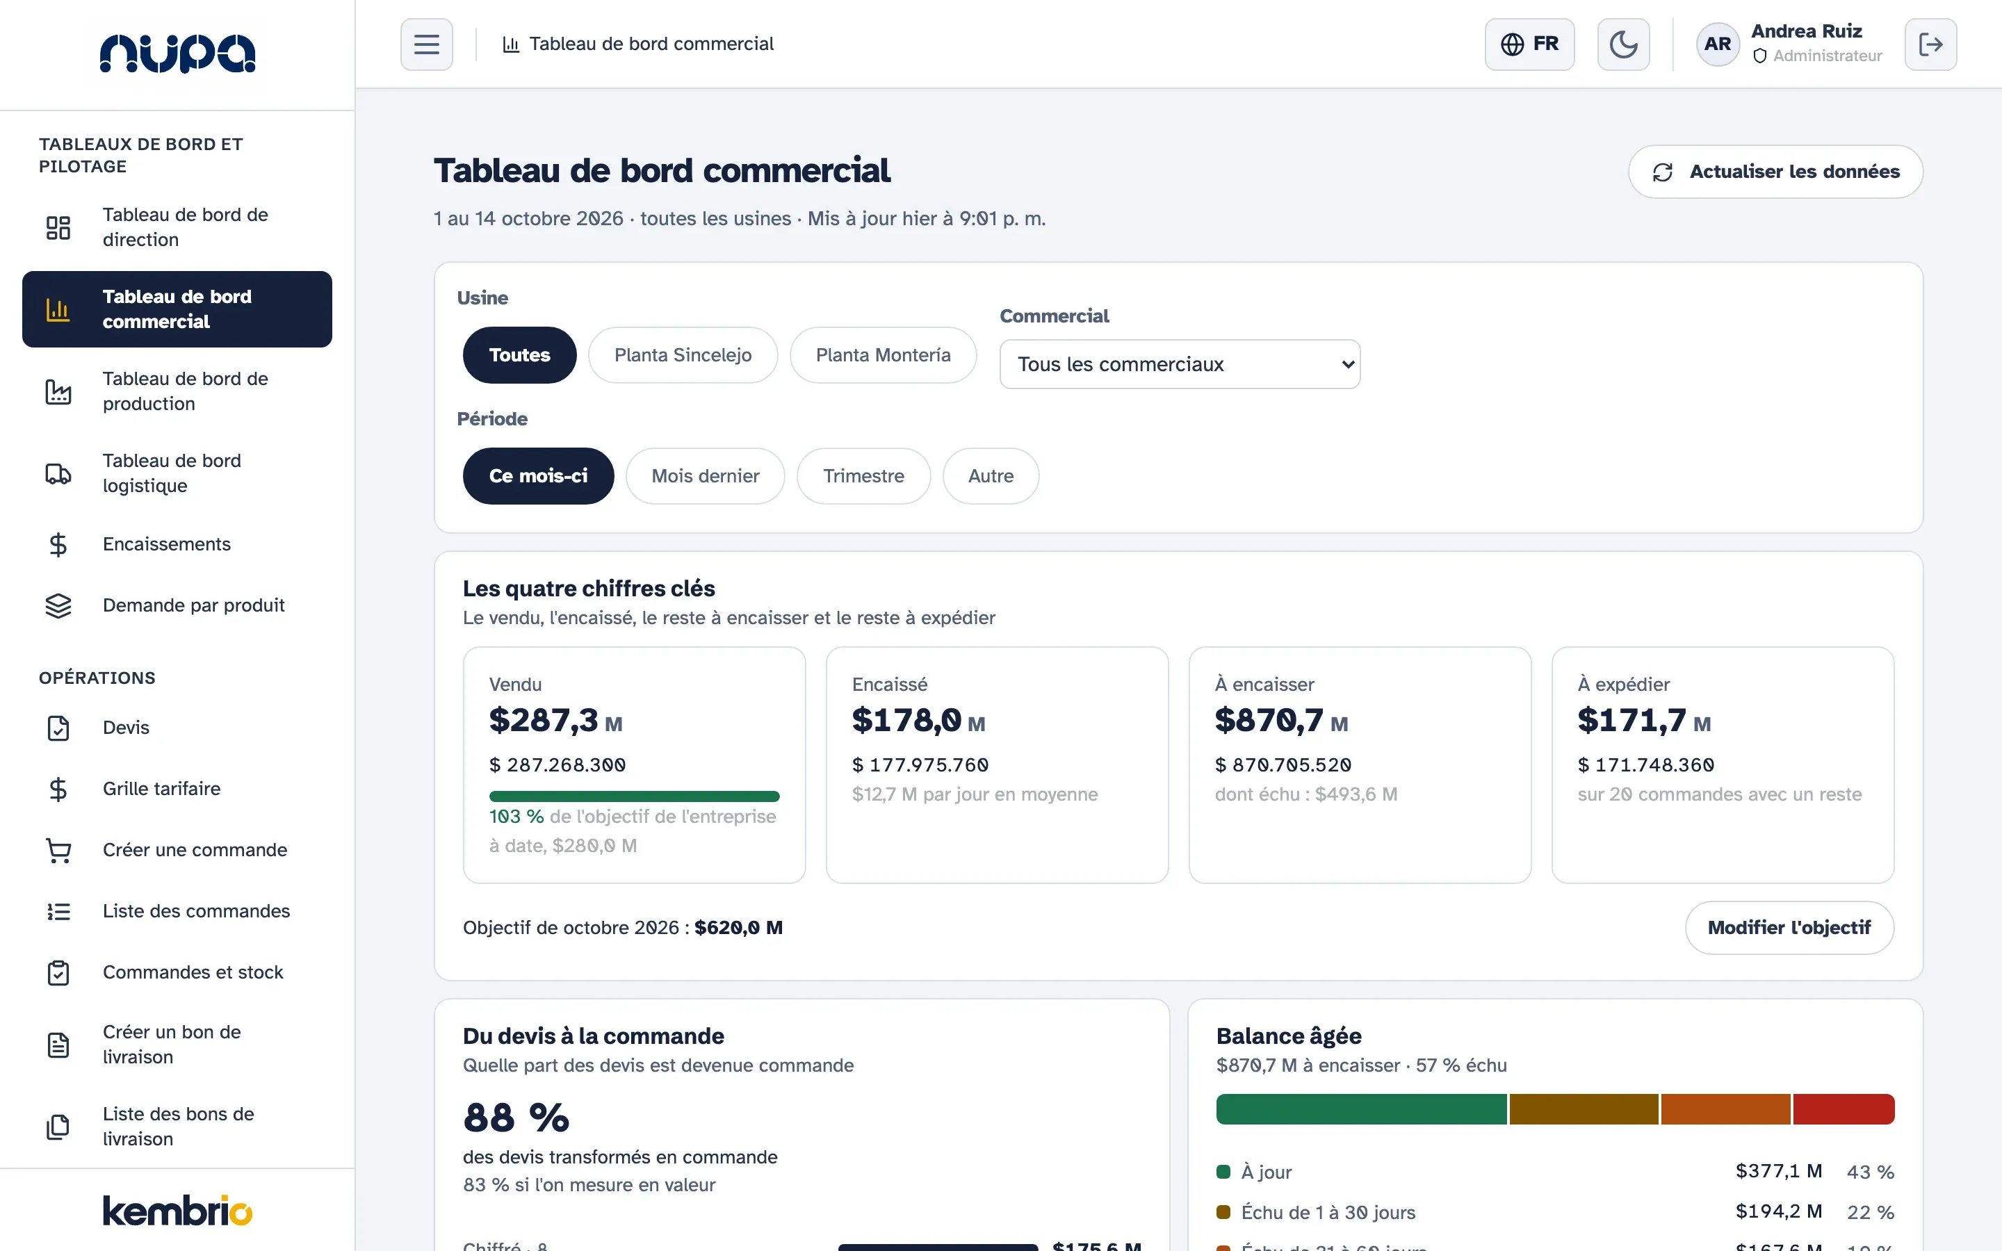2002x1251 pixels.
Task: Click the Tableau de bord de direction grid icon
Action: point(58,227)
